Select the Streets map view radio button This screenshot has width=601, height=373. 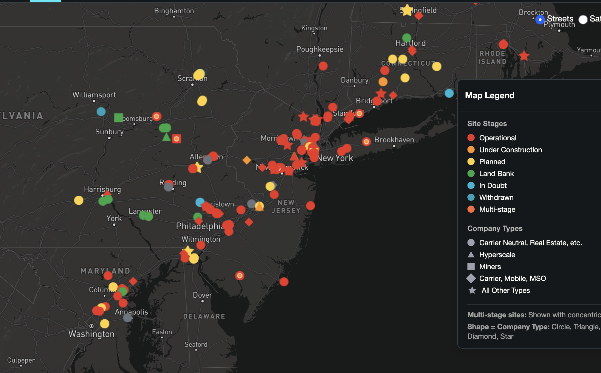[540, 19]
